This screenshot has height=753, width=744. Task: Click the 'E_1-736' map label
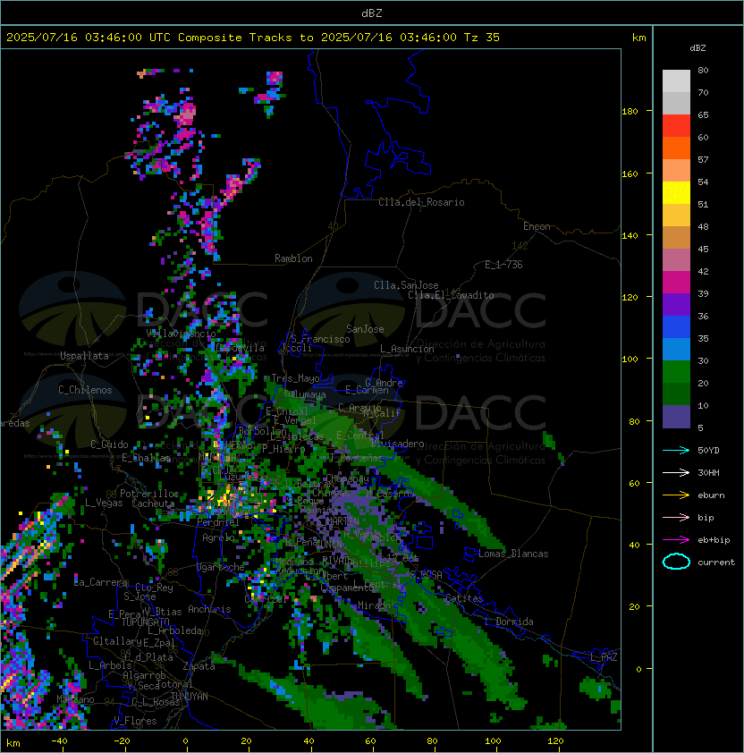pos(503,264)
